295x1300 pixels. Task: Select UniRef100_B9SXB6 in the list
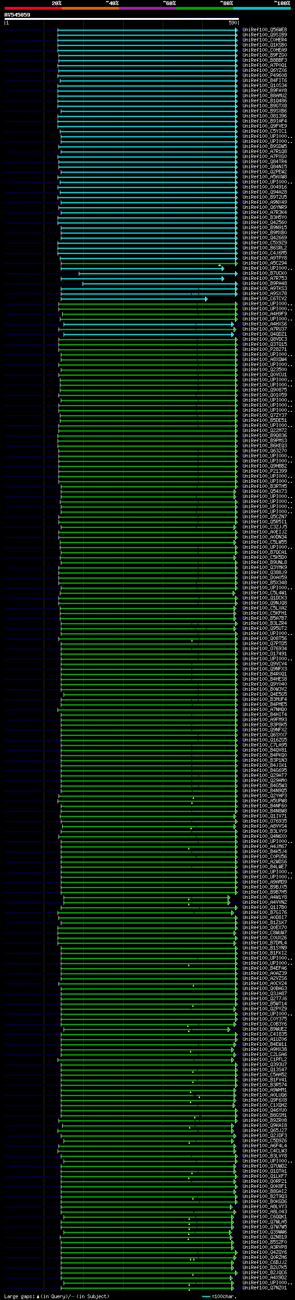point(265,111)
